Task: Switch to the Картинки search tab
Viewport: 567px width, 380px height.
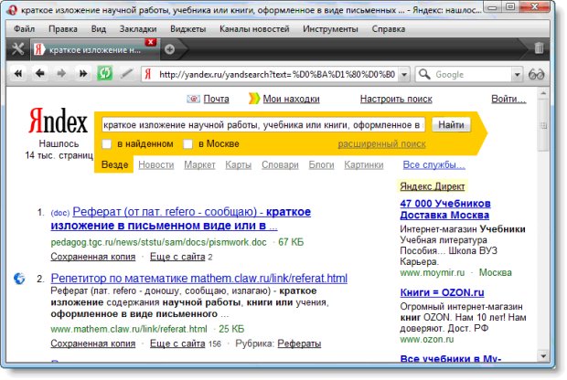Action: (364, 164)
